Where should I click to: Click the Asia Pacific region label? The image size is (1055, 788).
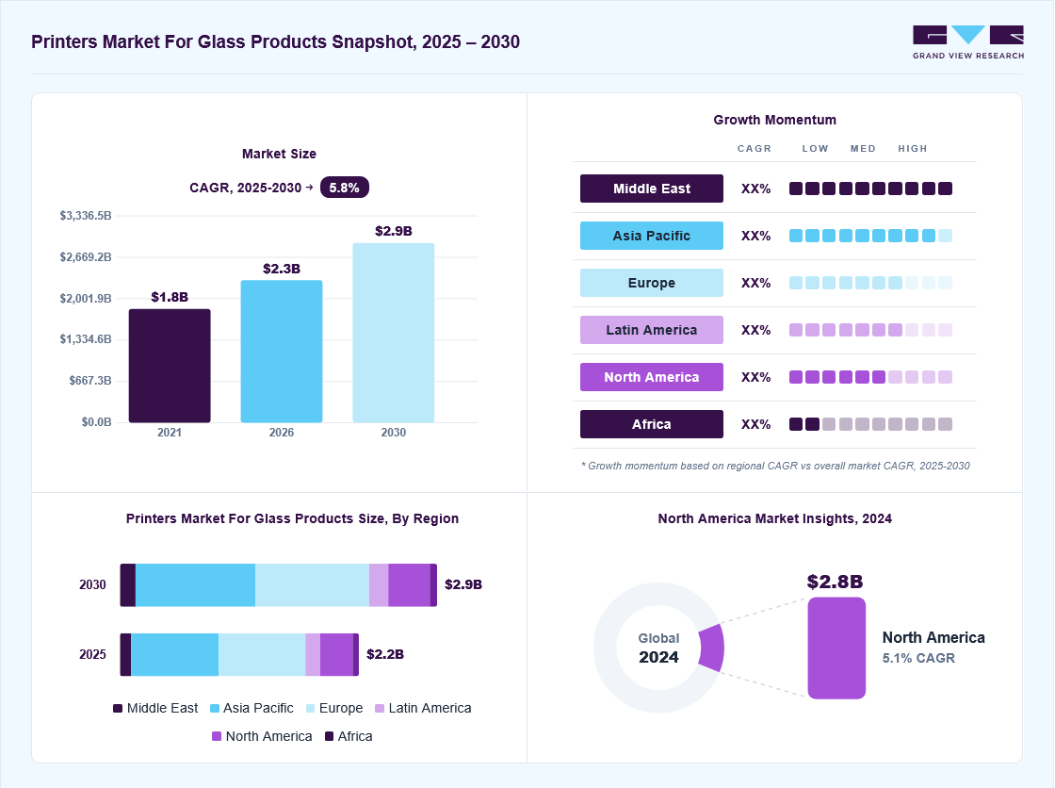(651, 236)
